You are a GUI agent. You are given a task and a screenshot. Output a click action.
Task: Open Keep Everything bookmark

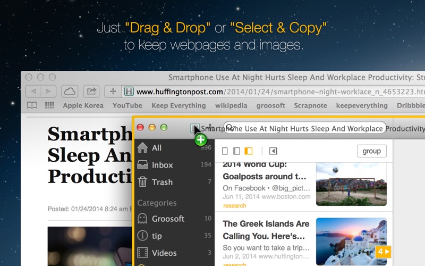point(178,105)
